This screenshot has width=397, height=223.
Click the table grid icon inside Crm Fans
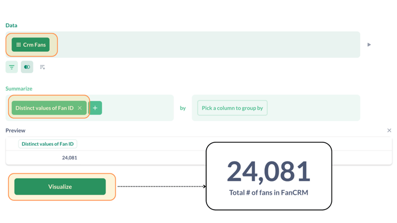tap(18, 45)
